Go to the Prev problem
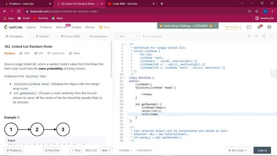 pos(76,150)
